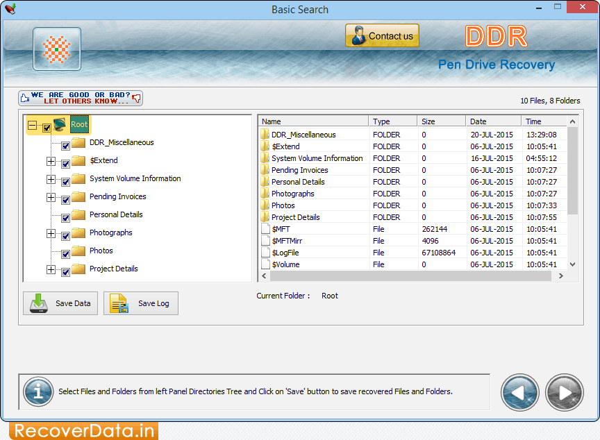Click the forward navigation arrow button
600x440 pixels.
(564, 392)
